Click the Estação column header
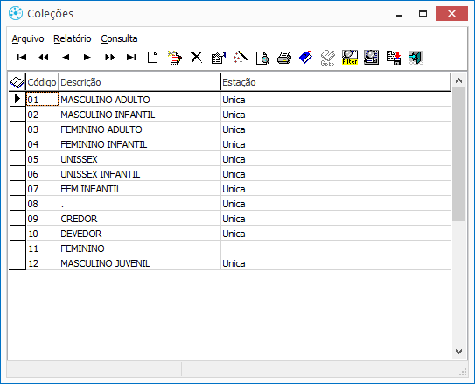 [x=336, y=82]
